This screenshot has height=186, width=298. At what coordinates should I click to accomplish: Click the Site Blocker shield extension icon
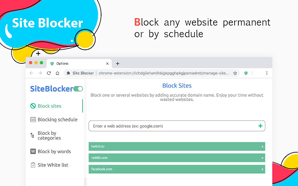(x=246, y=73)
